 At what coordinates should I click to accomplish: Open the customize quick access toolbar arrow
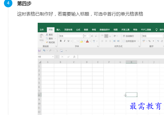(66, 51)
